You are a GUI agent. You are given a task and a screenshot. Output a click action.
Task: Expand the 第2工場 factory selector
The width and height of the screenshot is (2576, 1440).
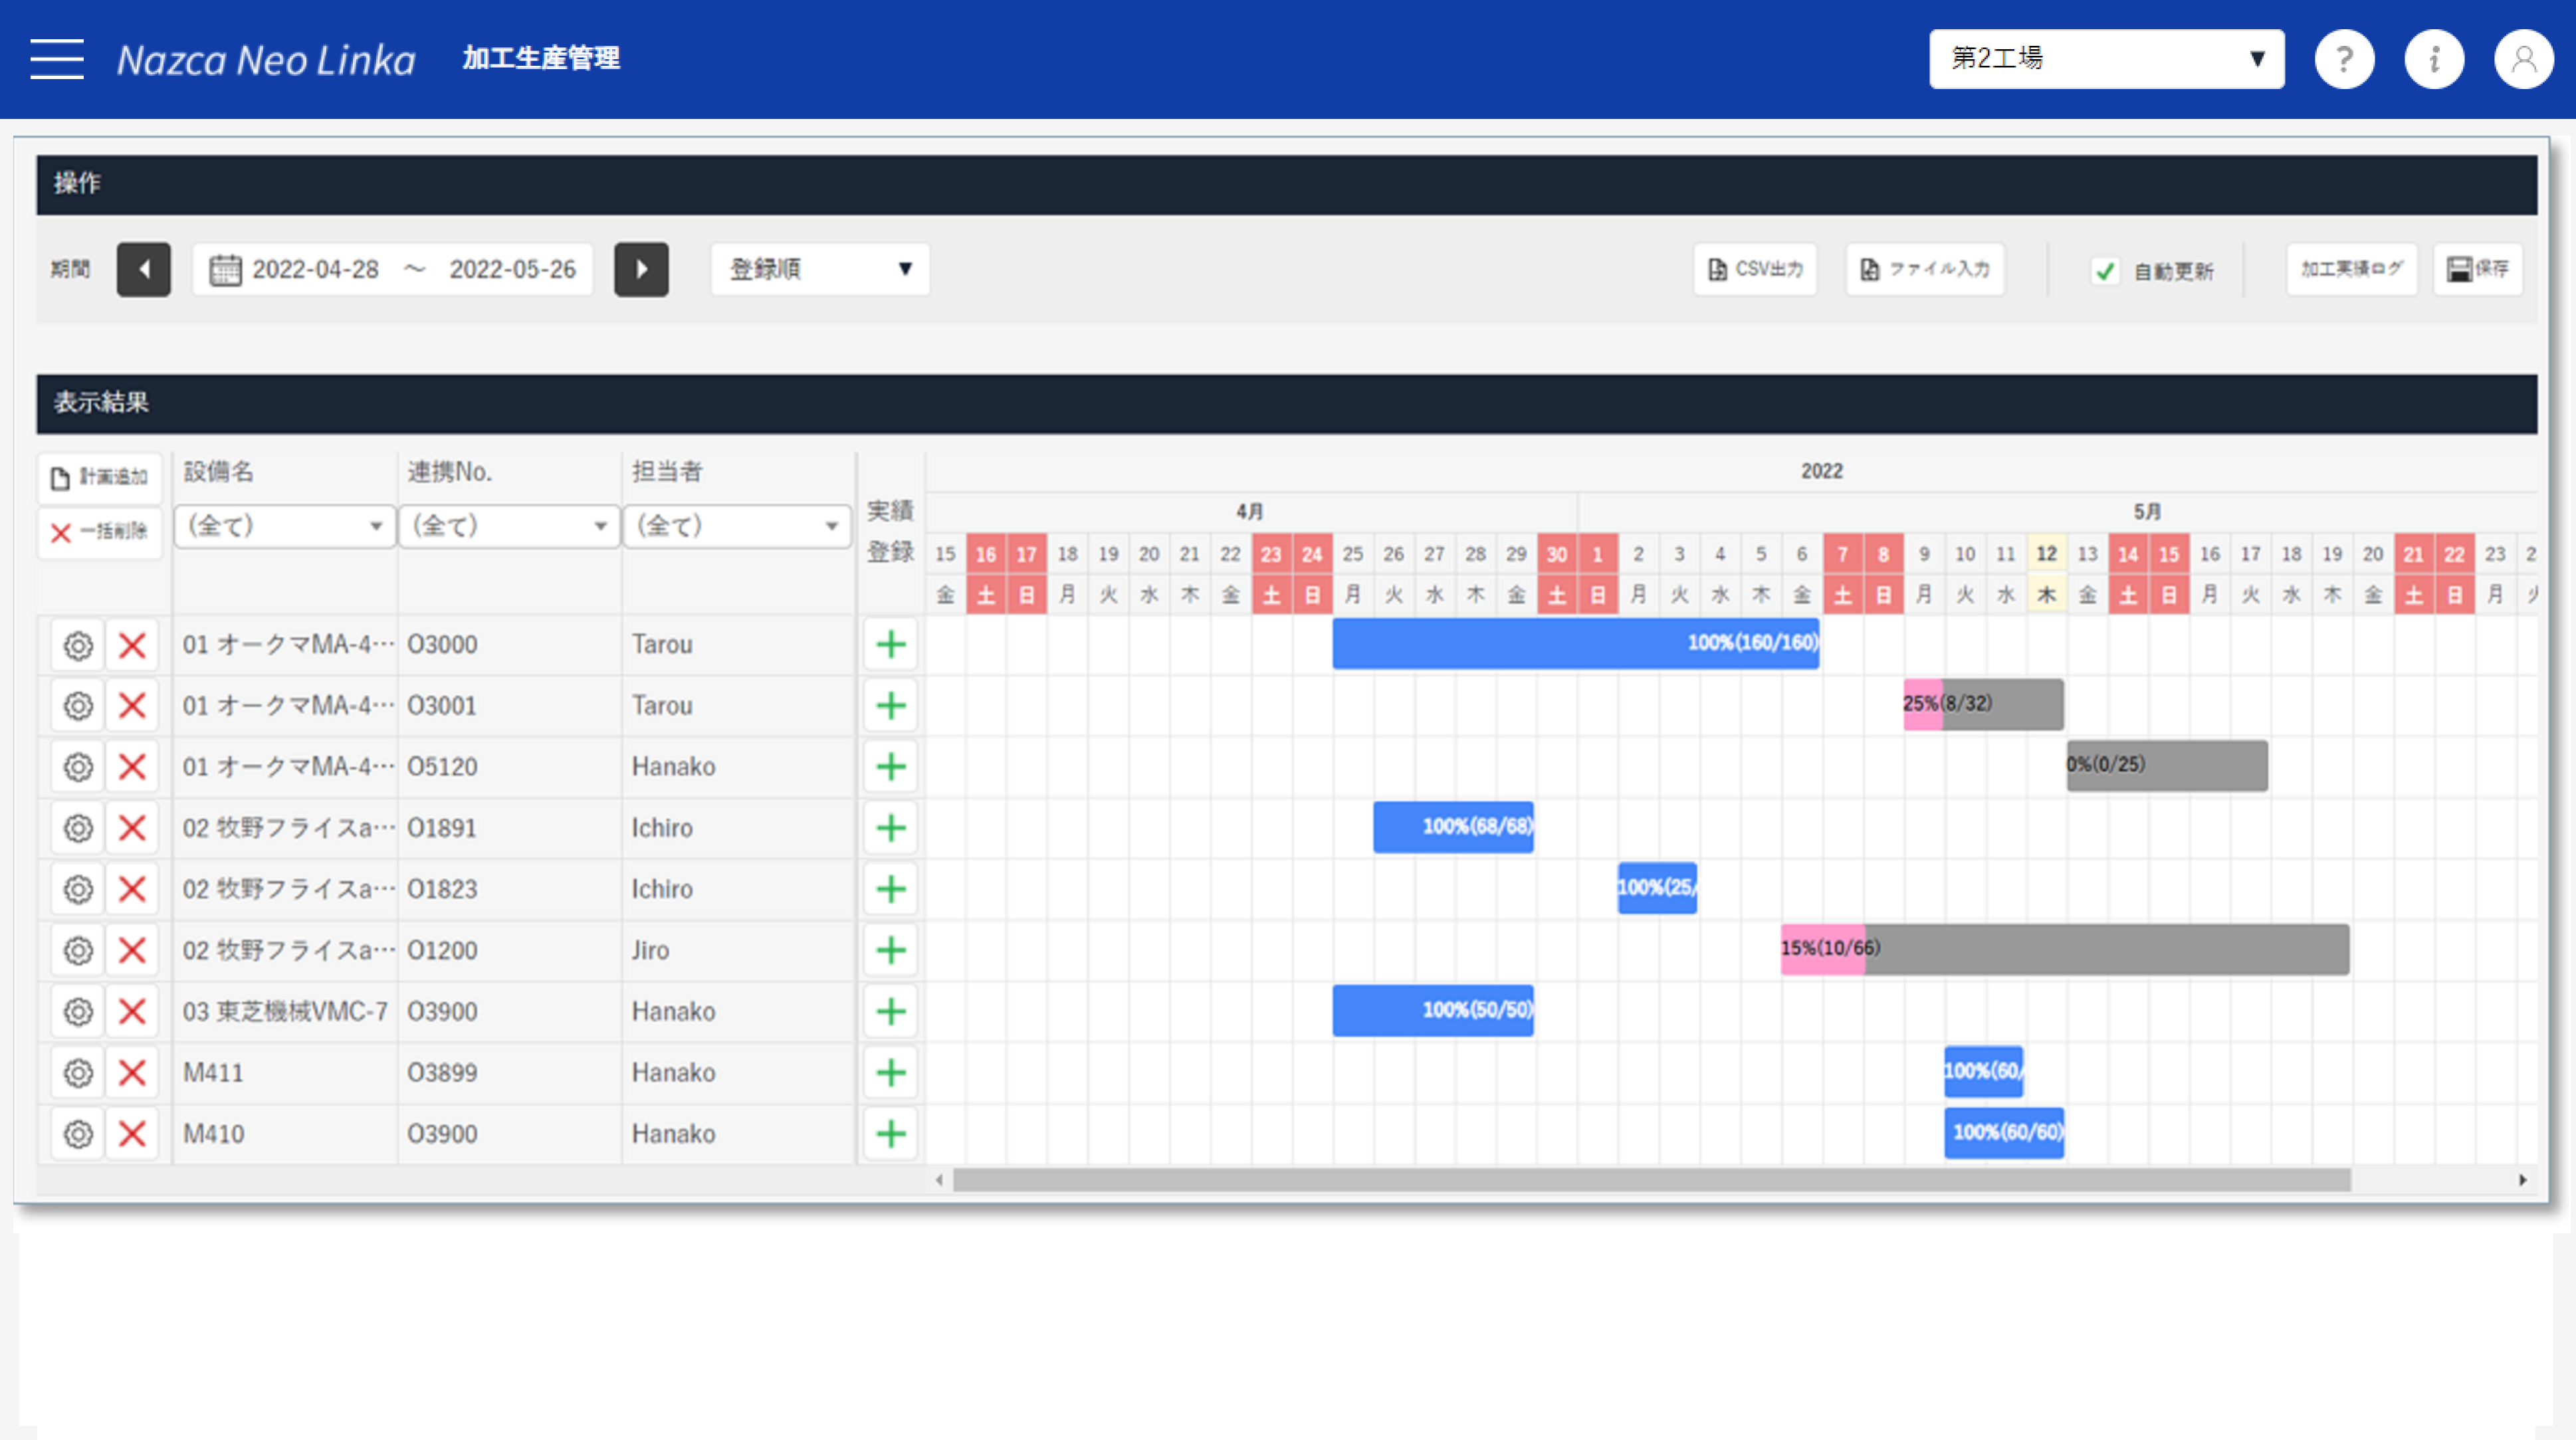coord(2106,59)
